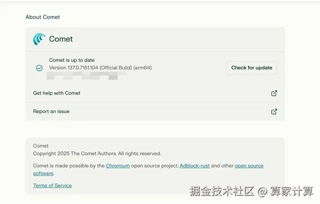The width and height of the screenshot is (320, 204).
Task: Follow the Chromium link
Action: (118, 166)
